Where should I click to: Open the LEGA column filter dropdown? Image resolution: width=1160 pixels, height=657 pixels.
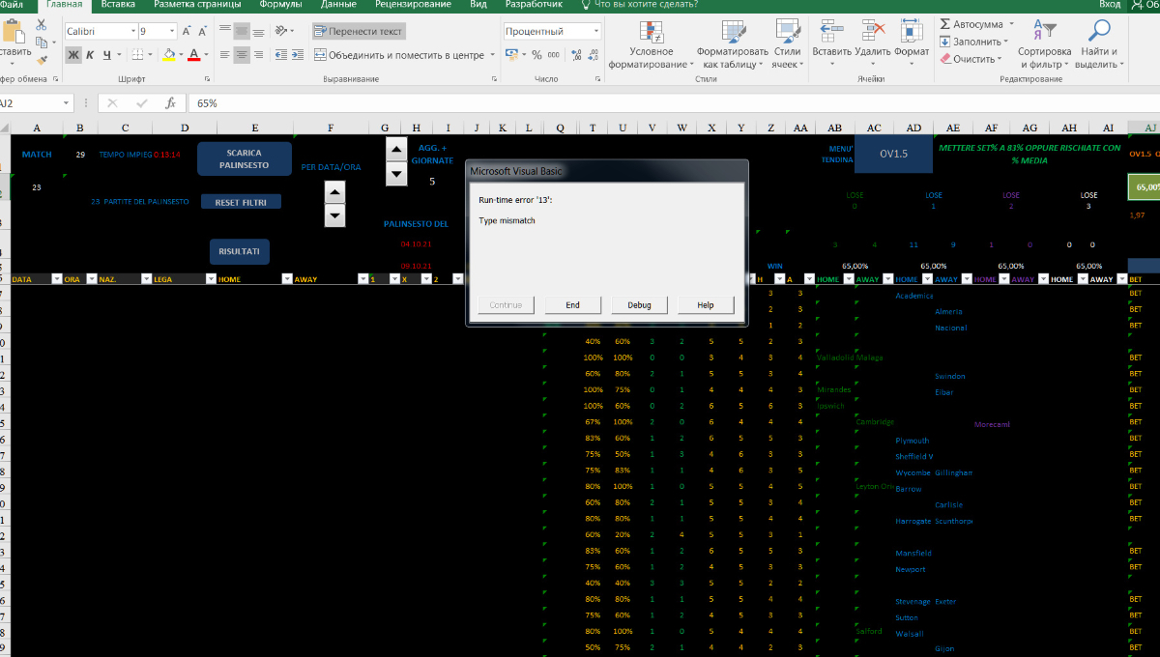[x=209, y=279]
